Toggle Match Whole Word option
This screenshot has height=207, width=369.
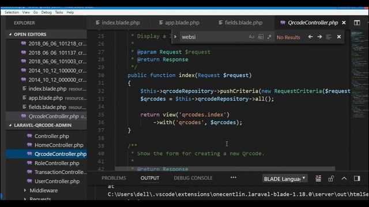point(261,37)
